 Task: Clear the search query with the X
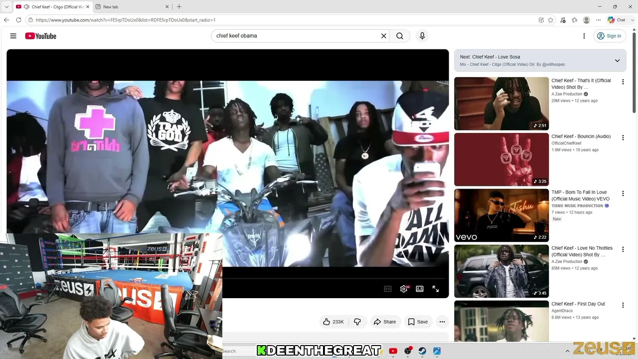tap(384, 36)
